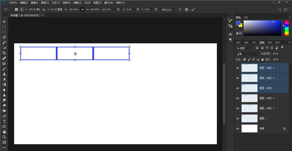Open the Paragraph panel icon
The image size is (292, 151).
coord(230,40)
